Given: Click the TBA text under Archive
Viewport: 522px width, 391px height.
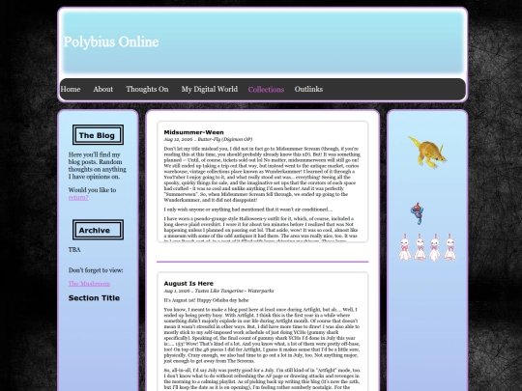Looking at the screenshot, I should click(74, 250).
